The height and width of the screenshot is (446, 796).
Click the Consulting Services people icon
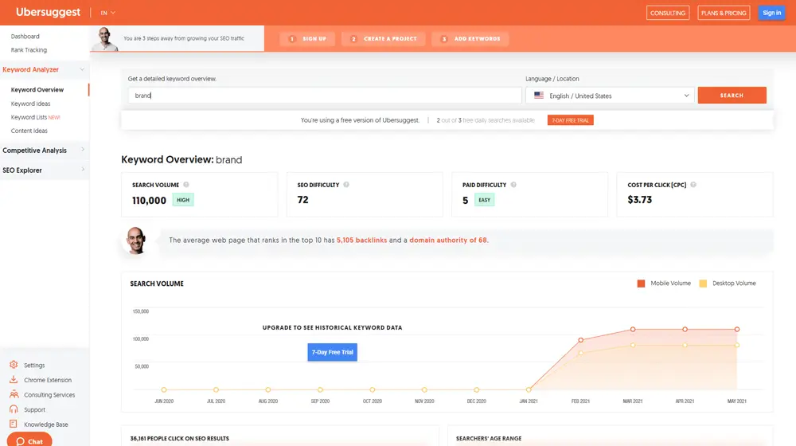click(x=14, y=394)
